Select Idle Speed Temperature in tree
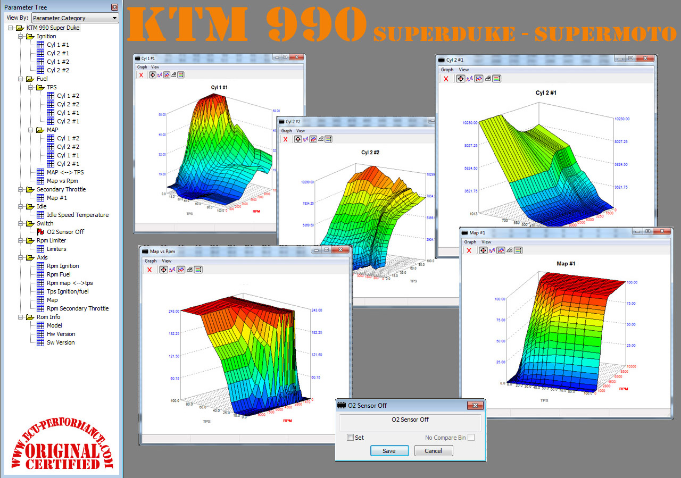 pos(78,215)
